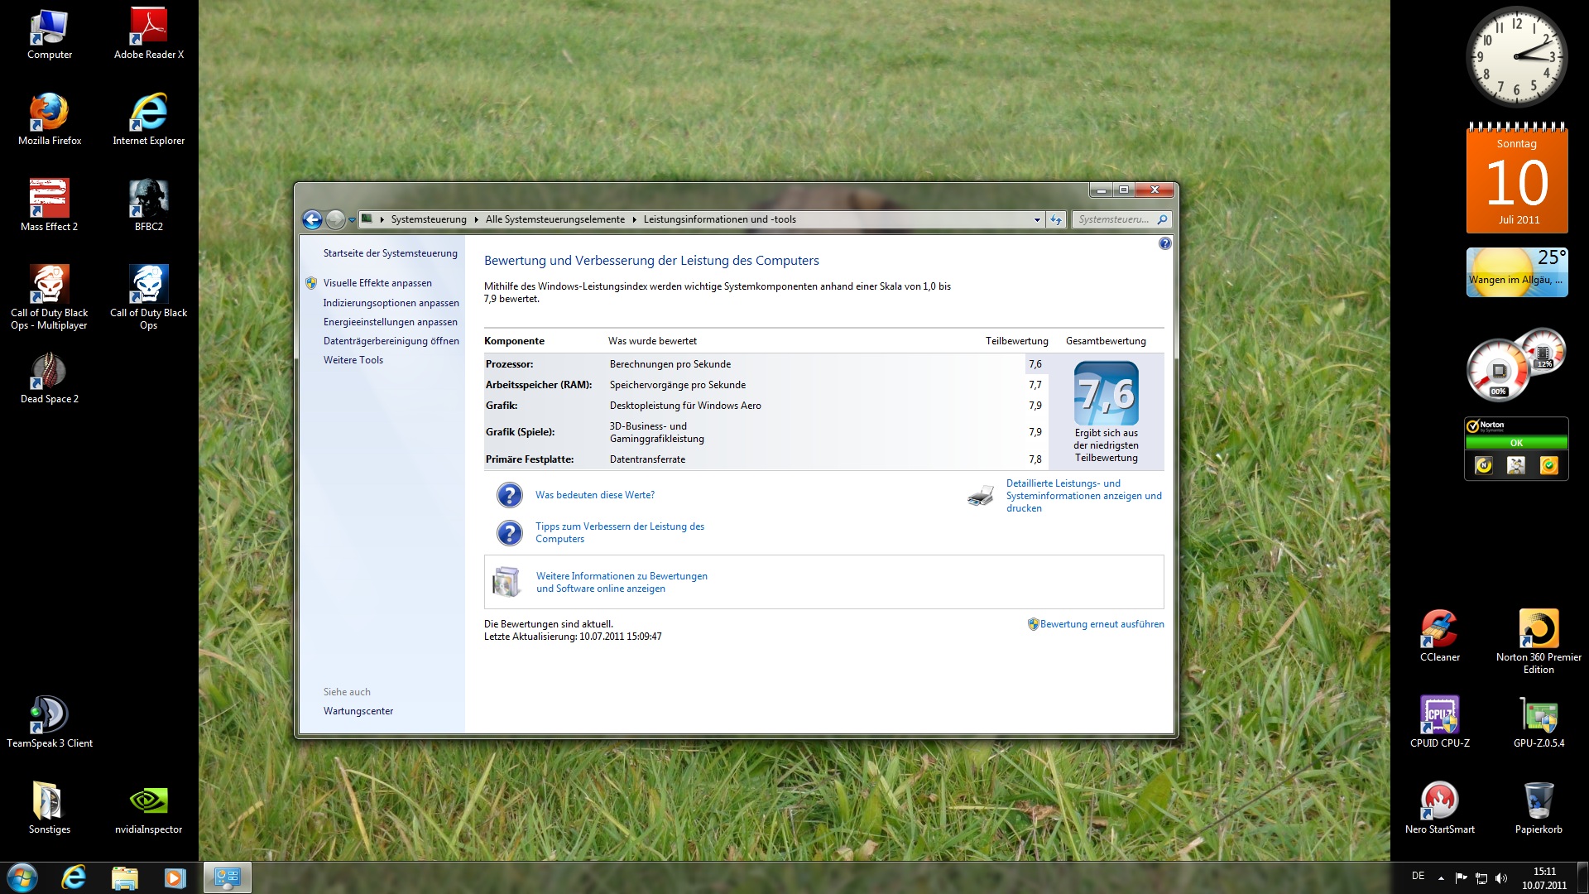This screenshot has height=894, width=1589.
Task: Open the CPUID CPU-Z desktop icon
Action: (1439, 715)
